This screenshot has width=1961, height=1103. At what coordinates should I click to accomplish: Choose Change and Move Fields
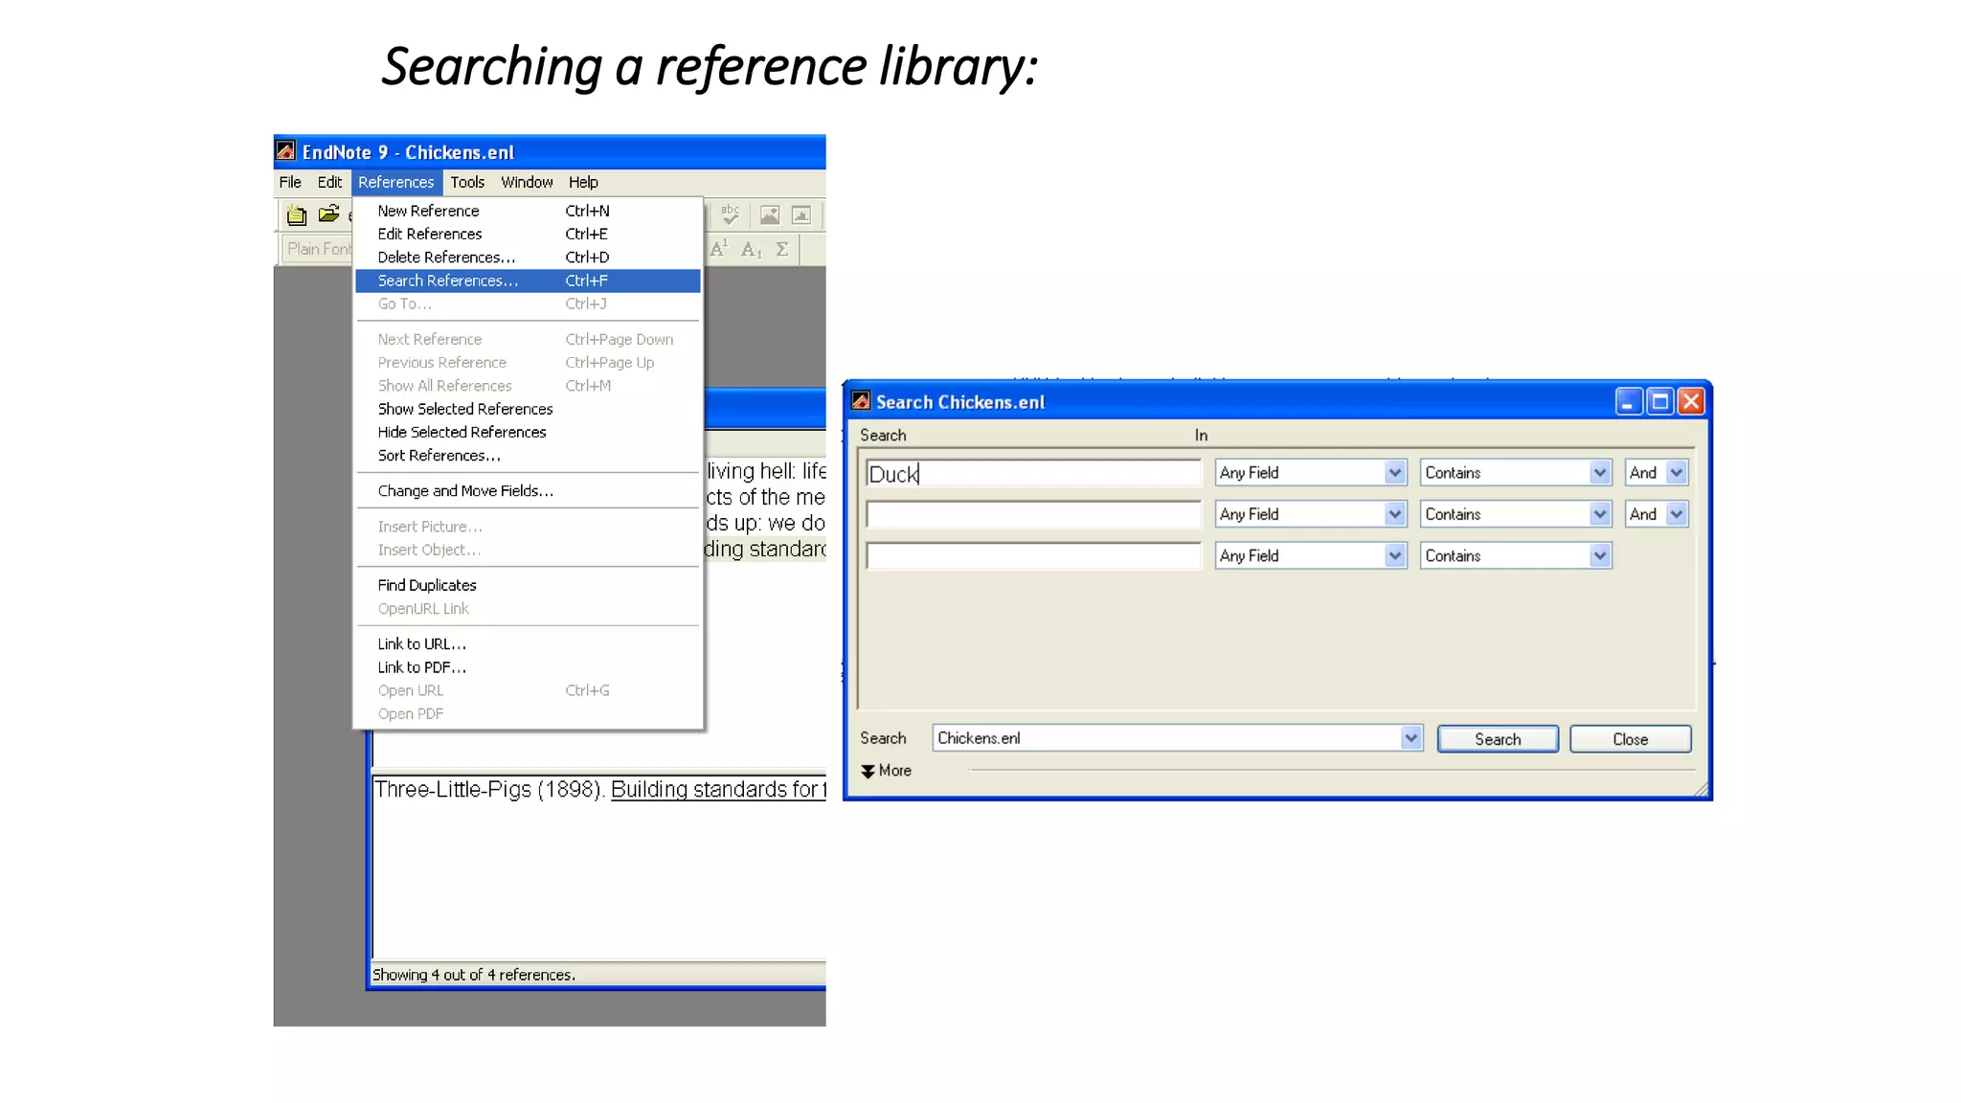coord(528,491)
